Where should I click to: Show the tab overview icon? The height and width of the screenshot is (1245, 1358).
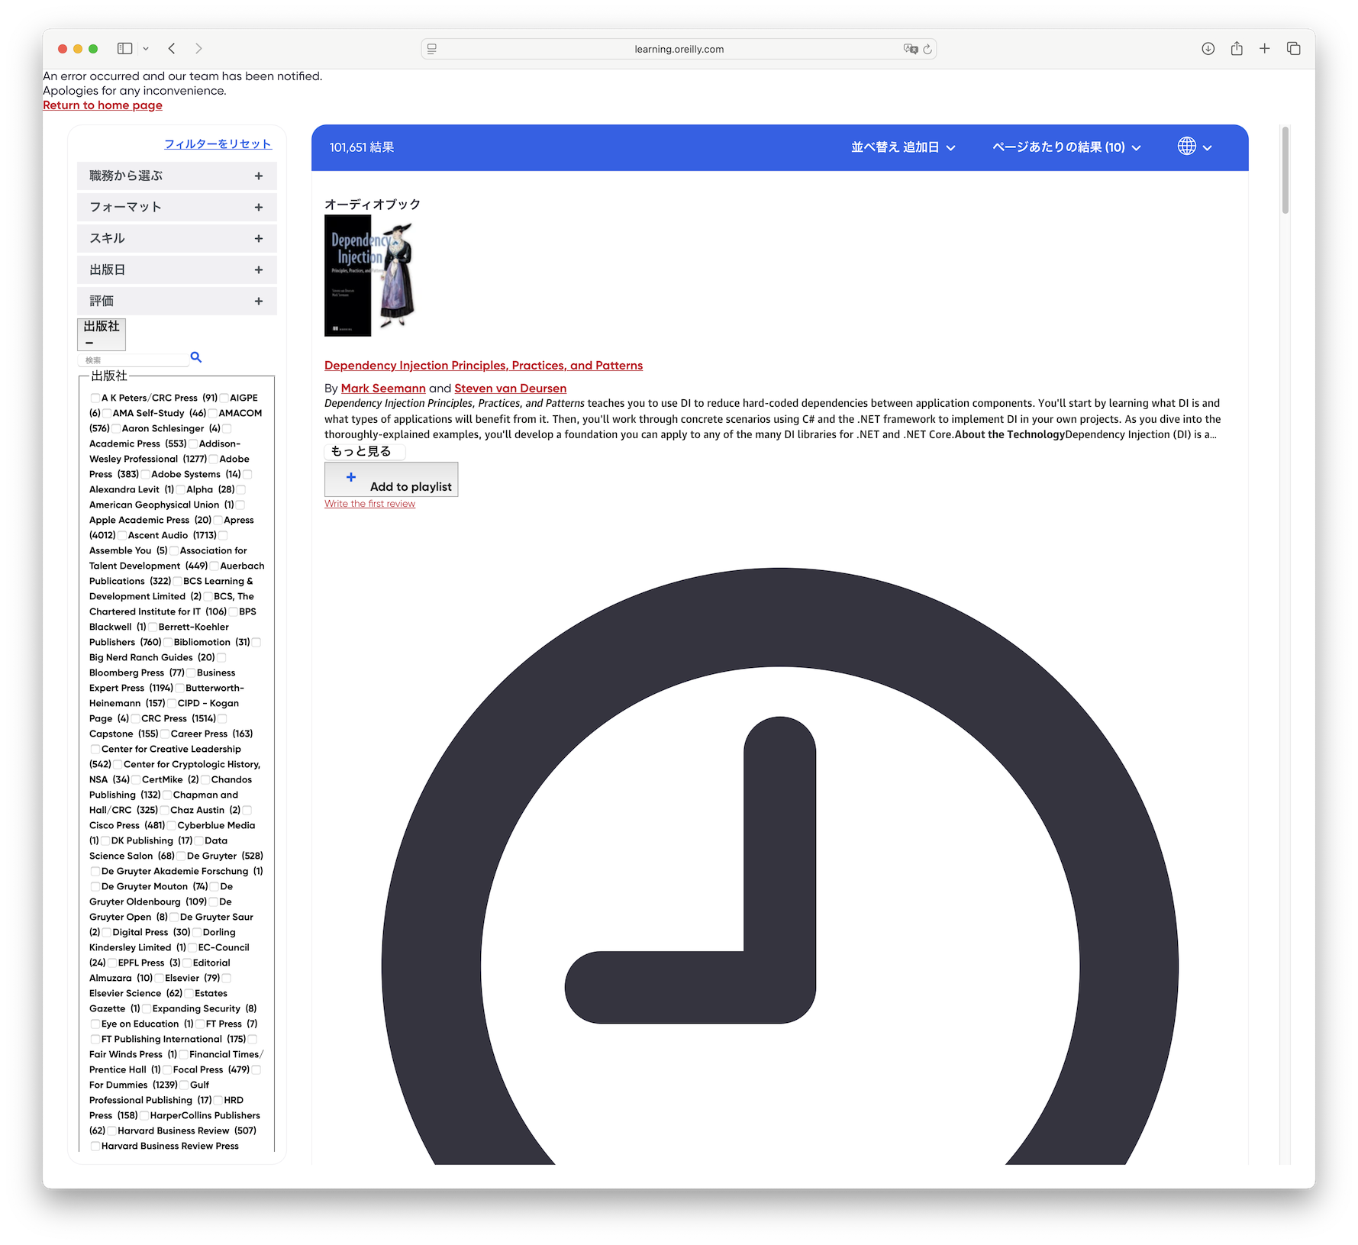[1294, 49]
